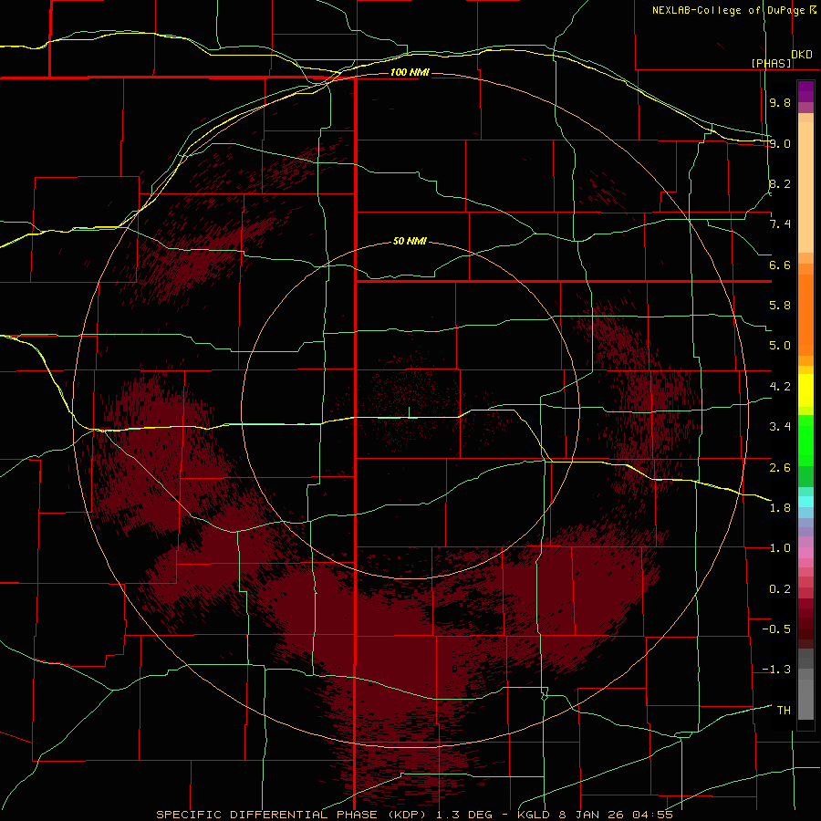Viewport: 821px width, 821px height.
Task: Select the 1.8 scale value
Action: [x=780, y=508]
